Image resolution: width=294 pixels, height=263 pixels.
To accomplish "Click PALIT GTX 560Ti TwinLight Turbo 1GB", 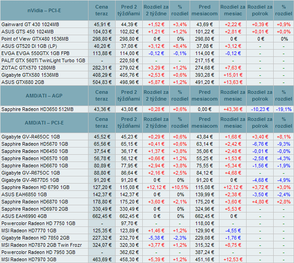I will point(43,60).
